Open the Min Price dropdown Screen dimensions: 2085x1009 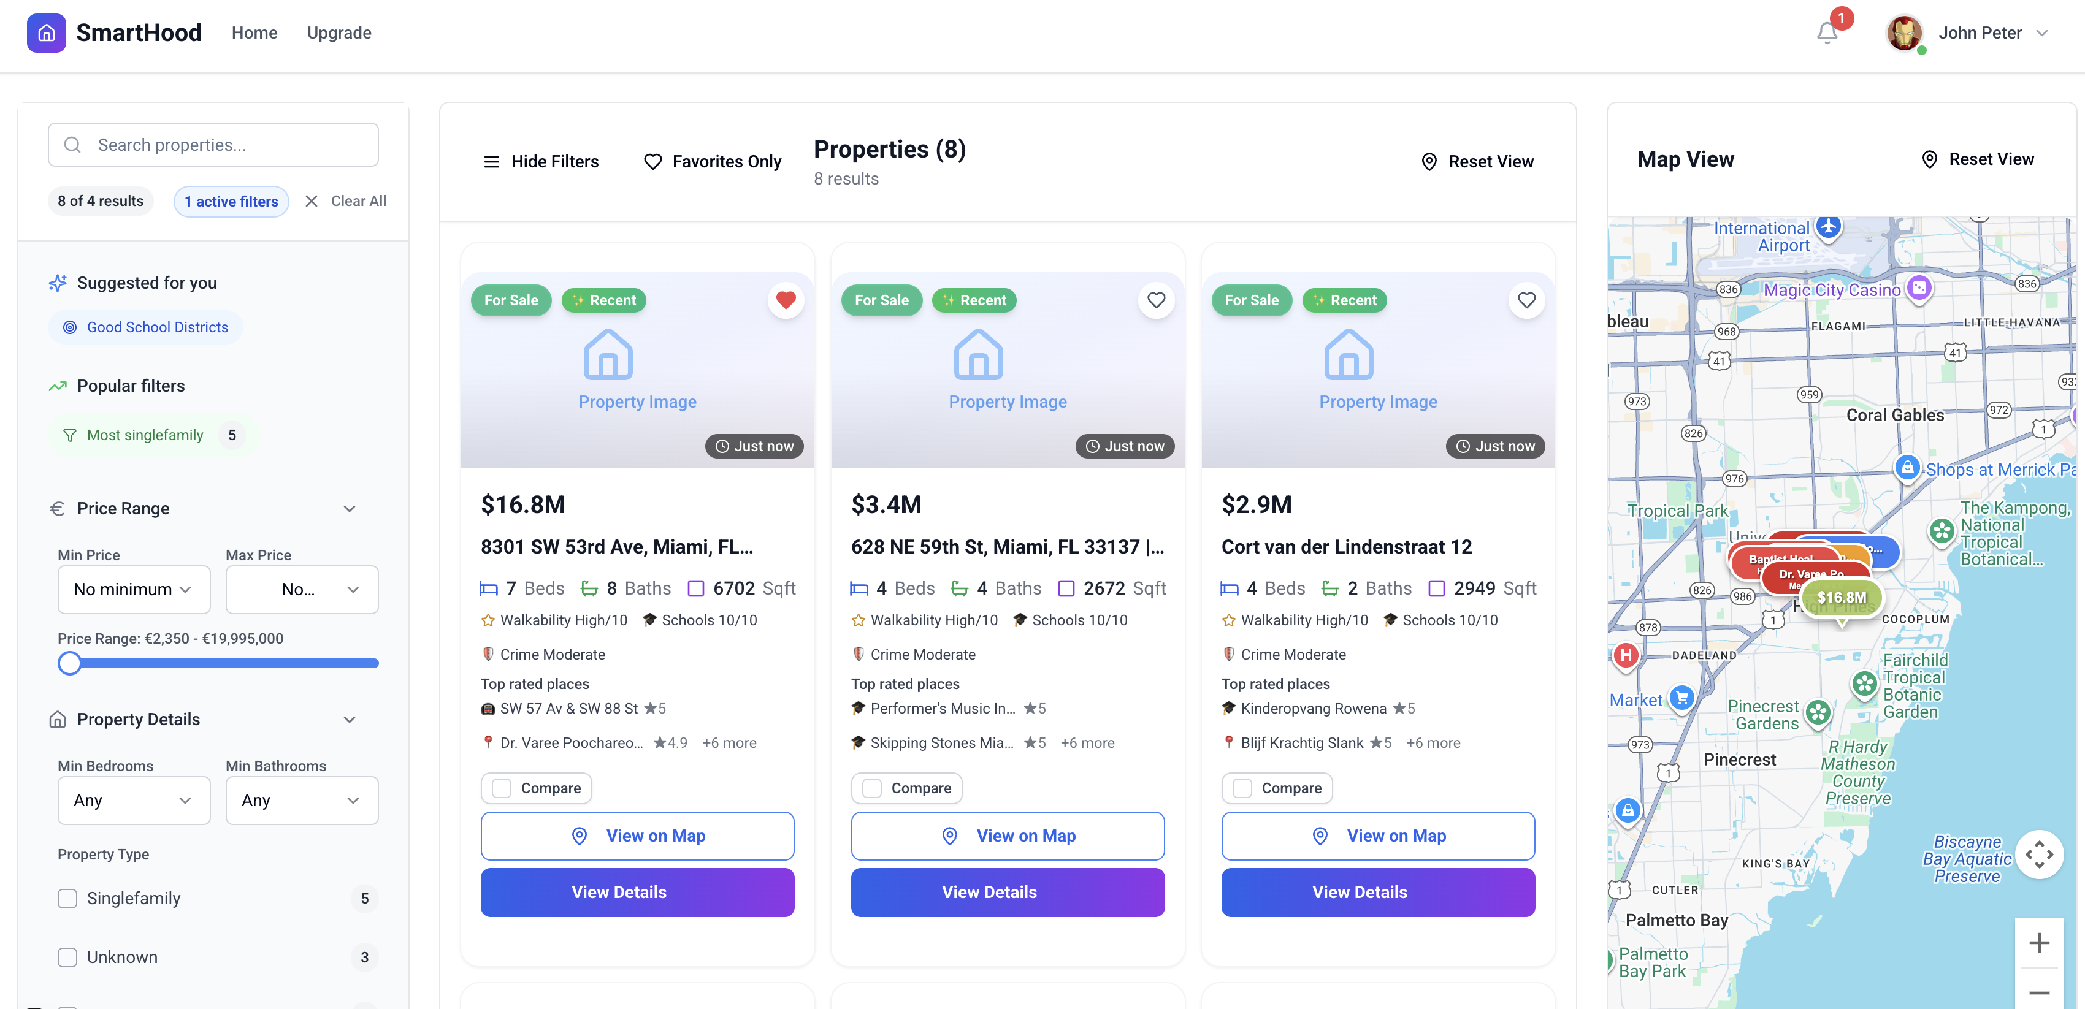point(134,589)
